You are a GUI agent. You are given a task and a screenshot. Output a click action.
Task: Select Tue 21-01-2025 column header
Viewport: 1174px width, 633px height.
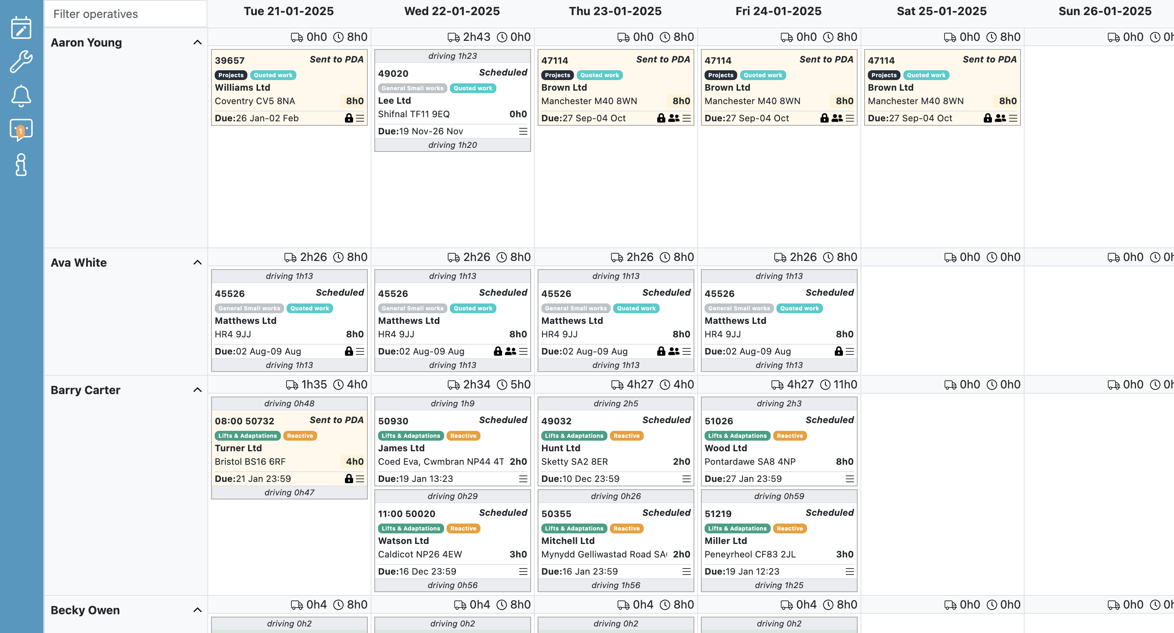(289, 11)
